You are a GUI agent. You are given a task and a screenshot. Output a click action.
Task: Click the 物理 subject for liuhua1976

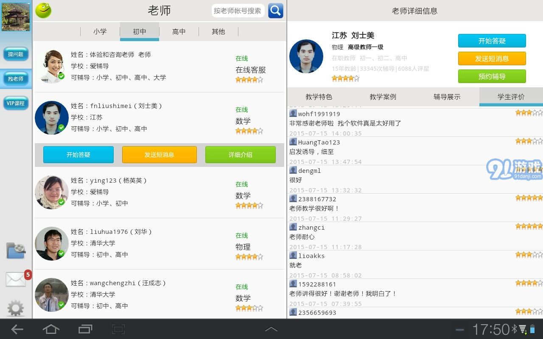point(243,247)
